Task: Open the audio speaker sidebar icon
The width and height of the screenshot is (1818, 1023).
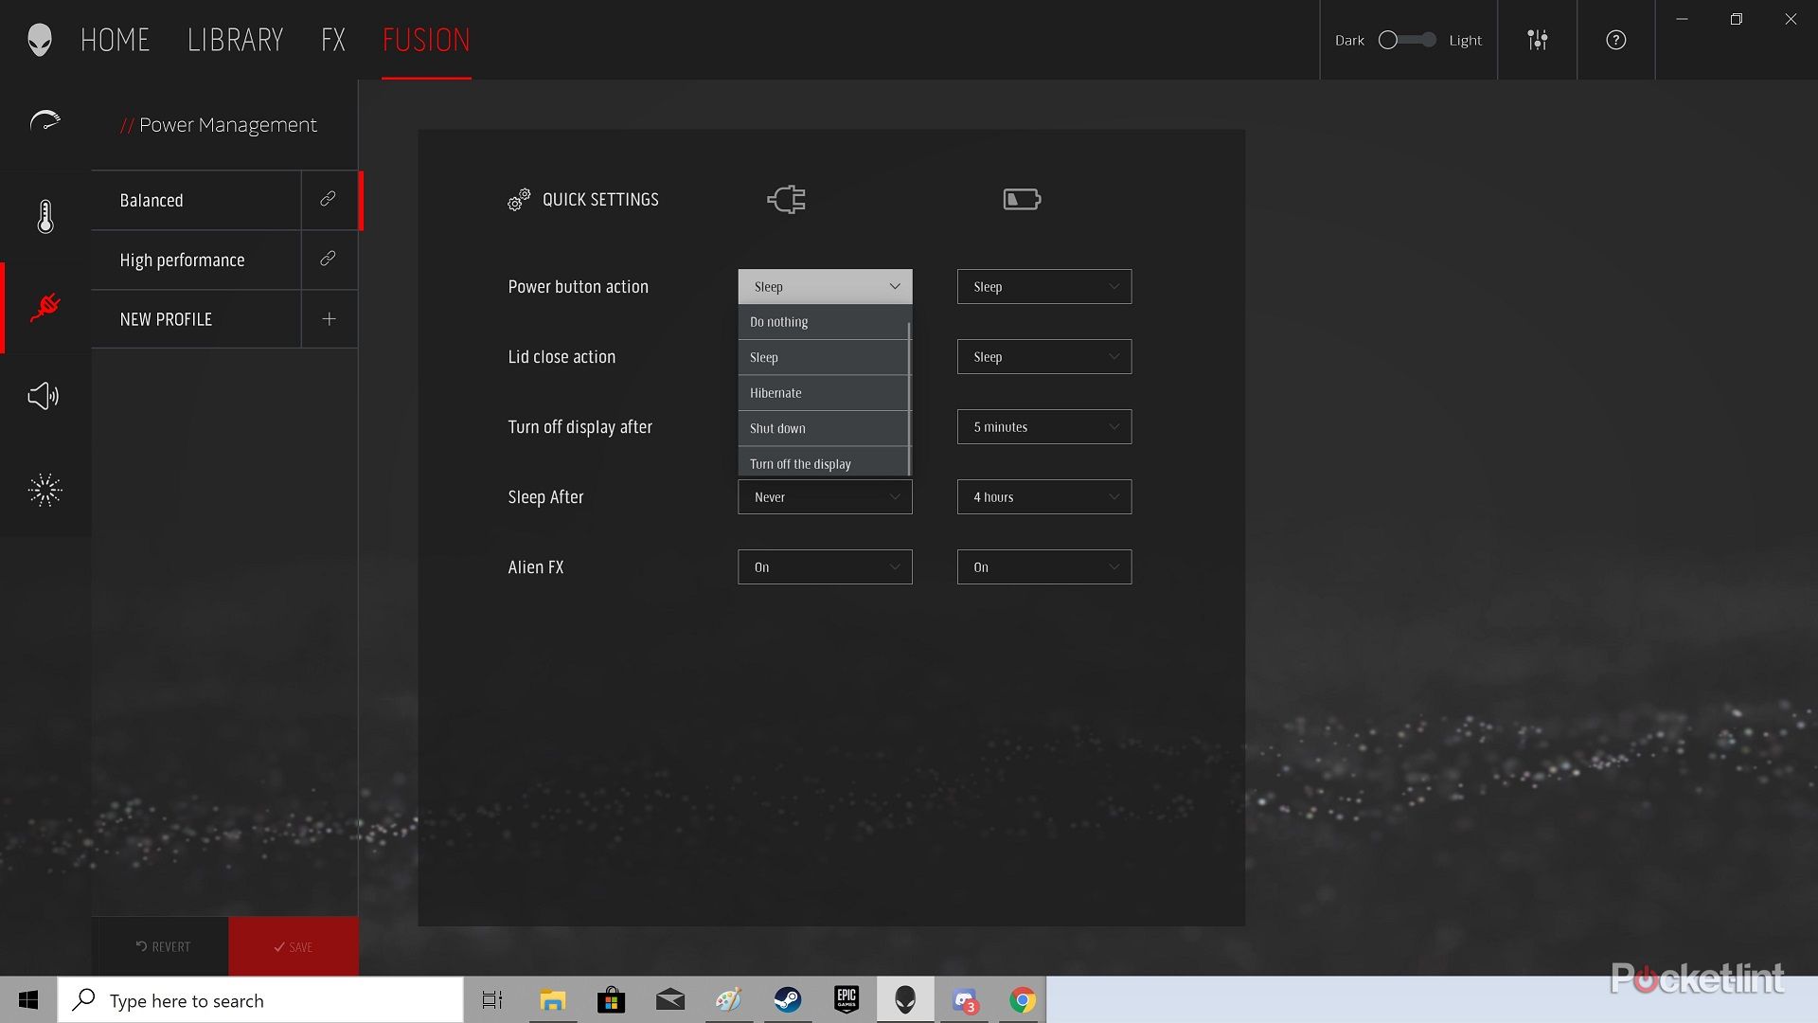Action: tap(44, 396)
